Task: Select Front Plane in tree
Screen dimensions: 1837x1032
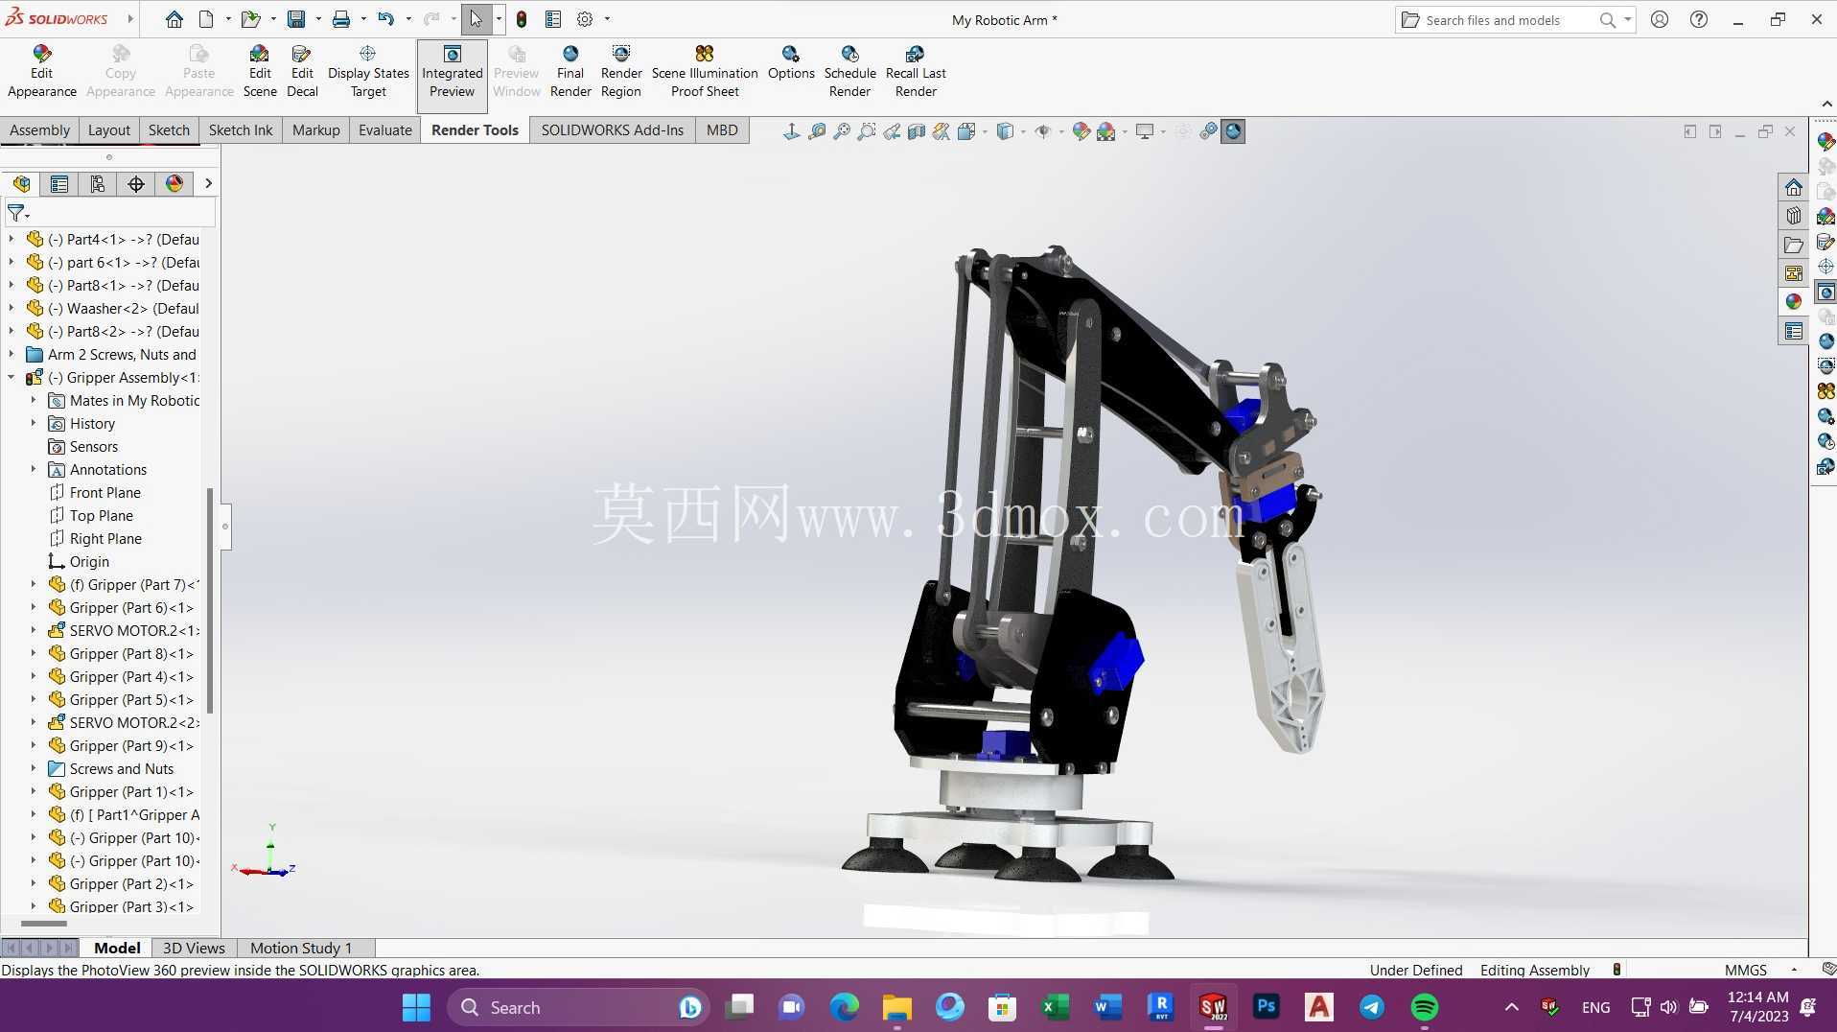Action: point(105,492)
